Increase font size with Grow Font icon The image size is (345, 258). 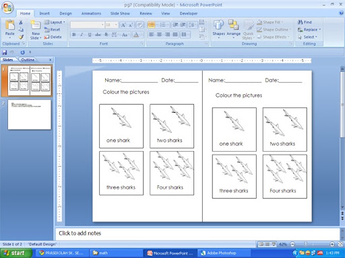[123, 25]
